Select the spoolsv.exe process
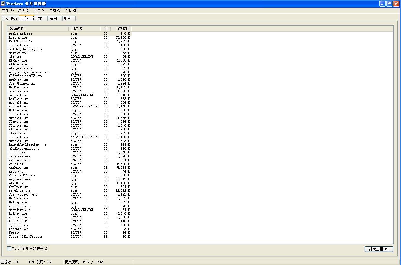 click(x=69, y=225)
